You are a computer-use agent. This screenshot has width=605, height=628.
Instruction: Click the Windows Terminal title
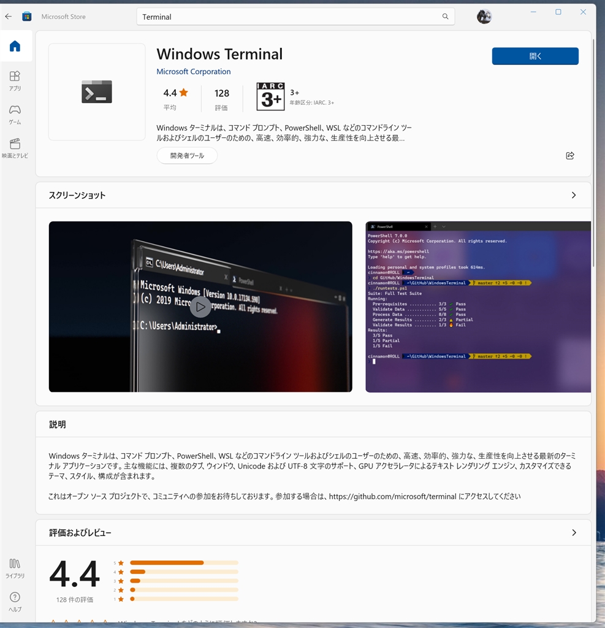point(219,54)
